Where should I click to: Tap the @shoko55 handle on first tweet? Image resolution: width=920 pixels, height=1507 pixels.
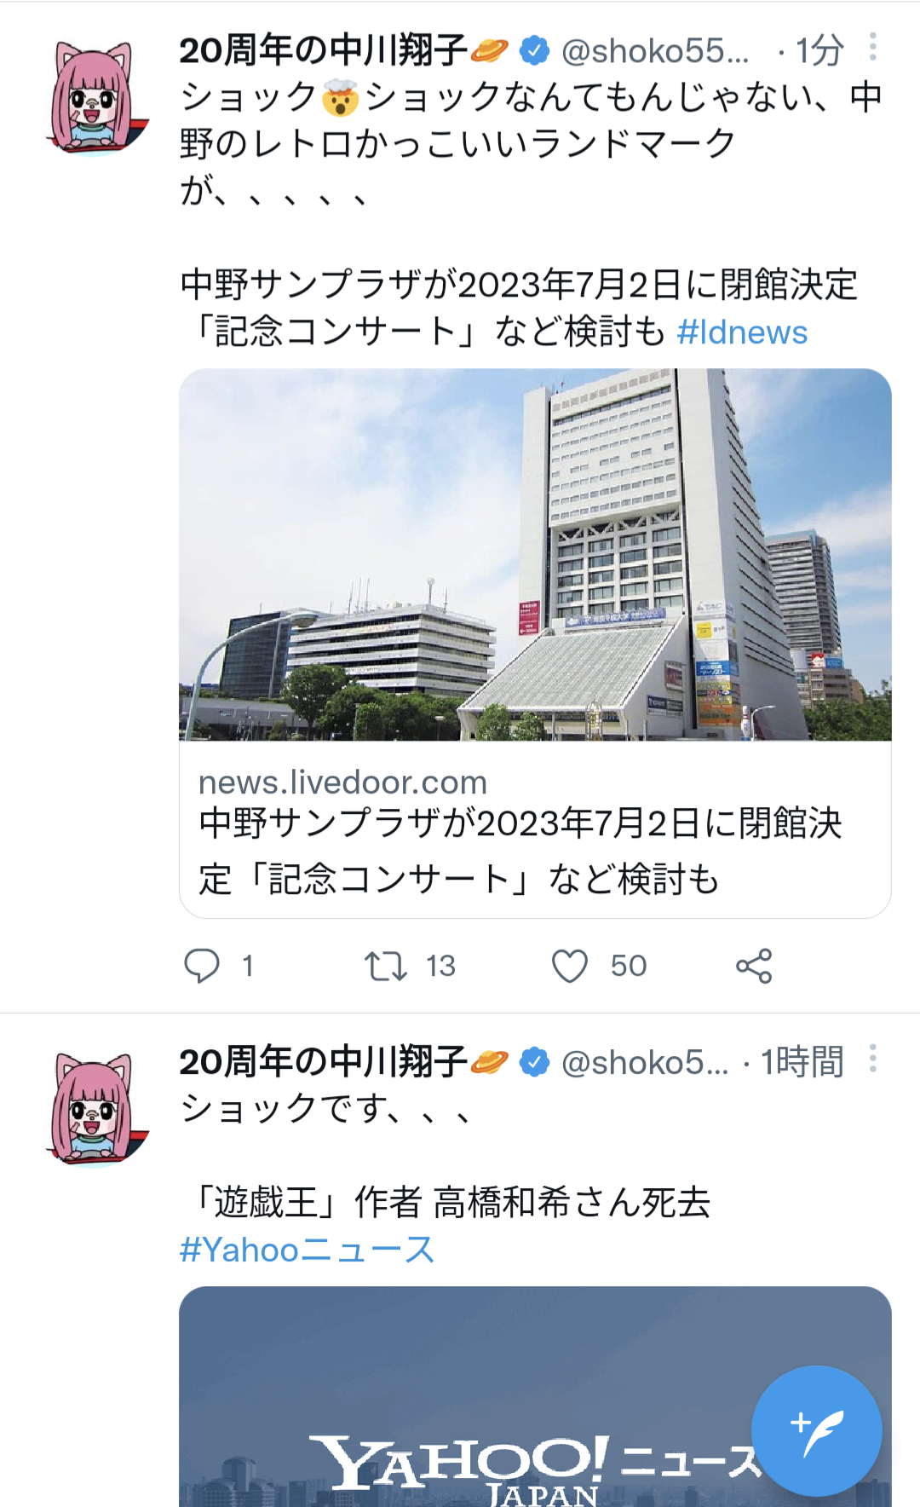click(654, 51)
